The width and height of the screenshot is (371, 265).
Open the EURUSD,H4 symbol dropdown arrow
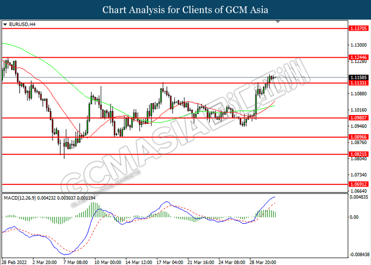click(5, 24)
